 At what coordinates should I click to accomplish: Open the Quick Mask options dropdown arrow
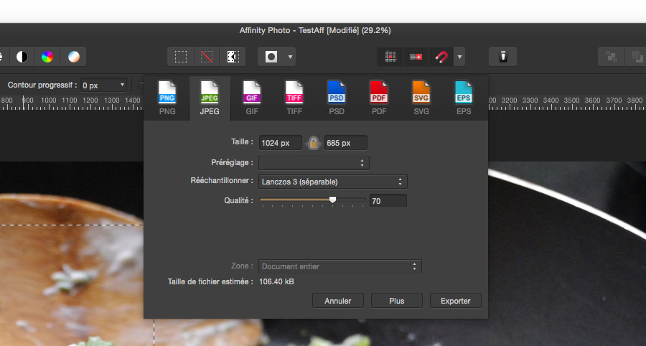290,57
